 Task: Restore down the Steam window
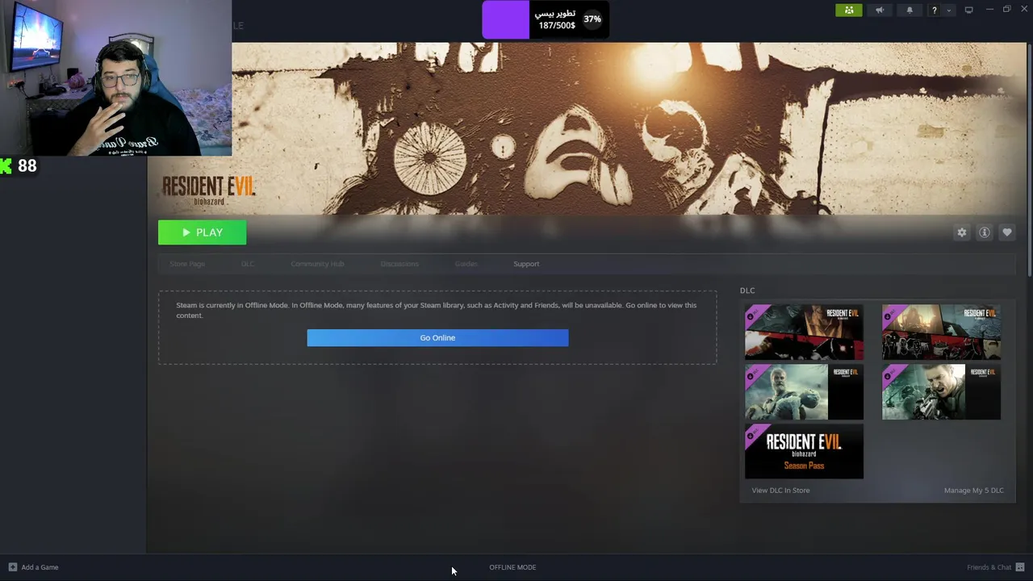pyautogui.click(x=1006, y=10)
